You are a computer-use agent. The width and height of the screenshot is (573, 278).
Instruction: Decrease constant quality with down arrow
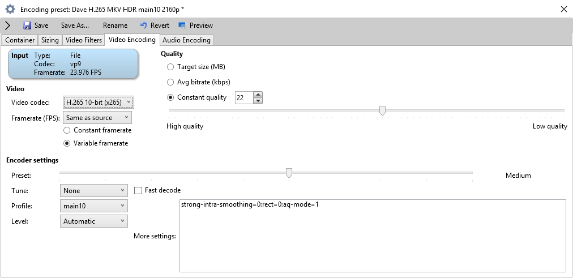pos(258,101)
